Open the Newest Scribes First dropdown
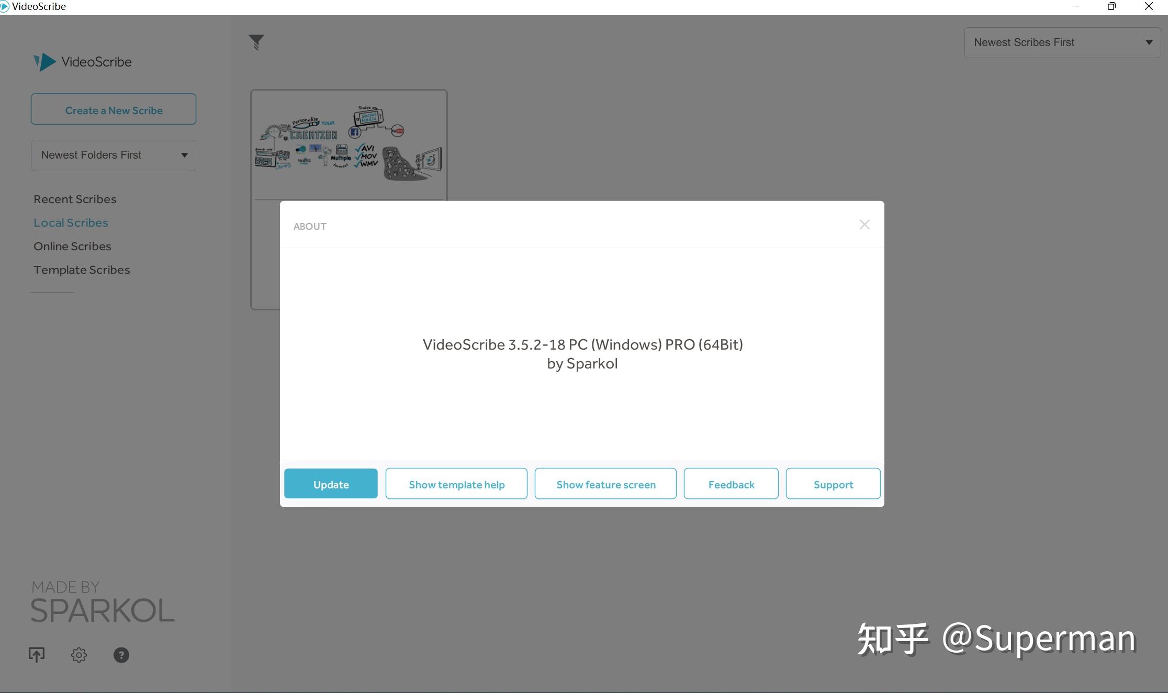The image size is (1168, 693). click(1061, 42)
